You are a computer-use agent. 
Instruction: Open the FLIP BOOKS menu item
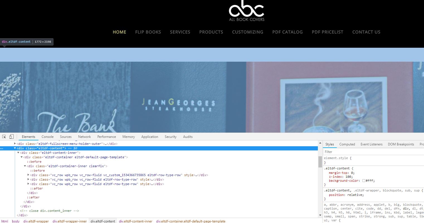[148, 32]
